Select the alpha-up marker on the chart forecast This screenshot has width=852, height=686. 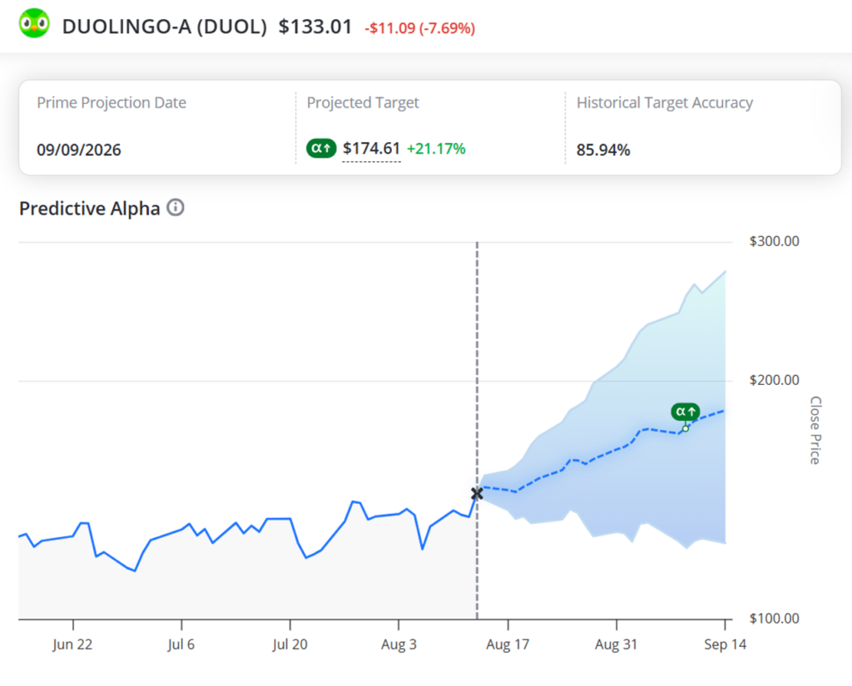[x=686, y=412]
